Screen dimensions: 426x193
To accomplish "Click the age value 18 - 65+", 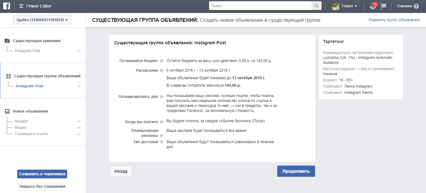I will click(346, 80).
